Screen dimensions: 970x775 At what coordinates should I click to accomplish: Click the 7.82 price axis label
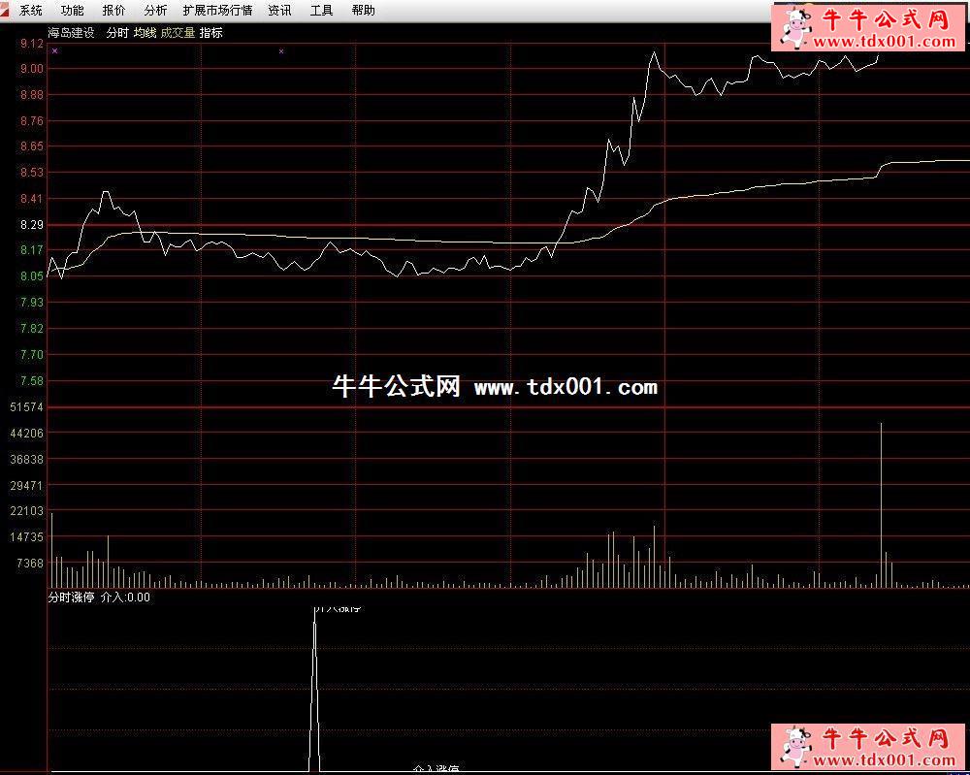point(32,329)
